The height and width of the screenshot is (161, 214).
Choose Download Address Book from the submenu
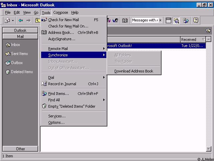134,71
